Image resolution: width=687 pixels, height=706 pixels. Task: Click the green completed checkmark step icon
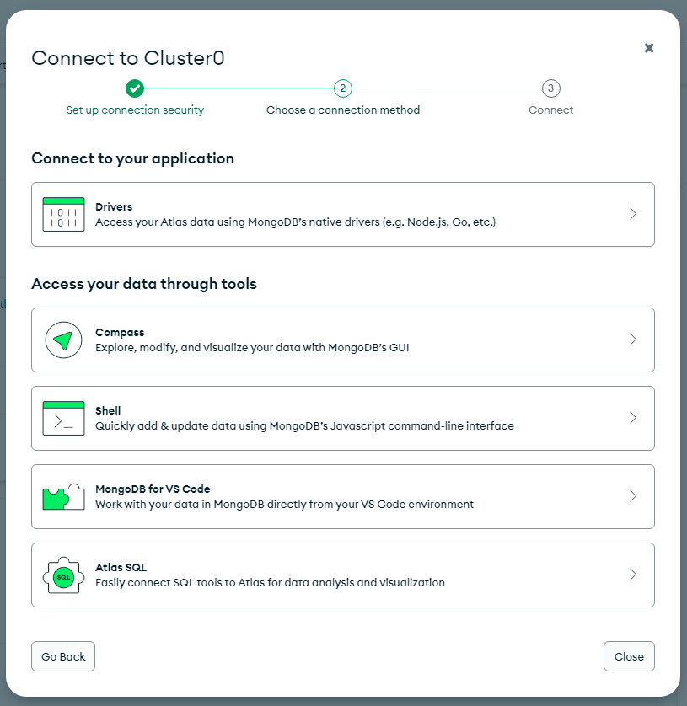[x=135, y=88]
